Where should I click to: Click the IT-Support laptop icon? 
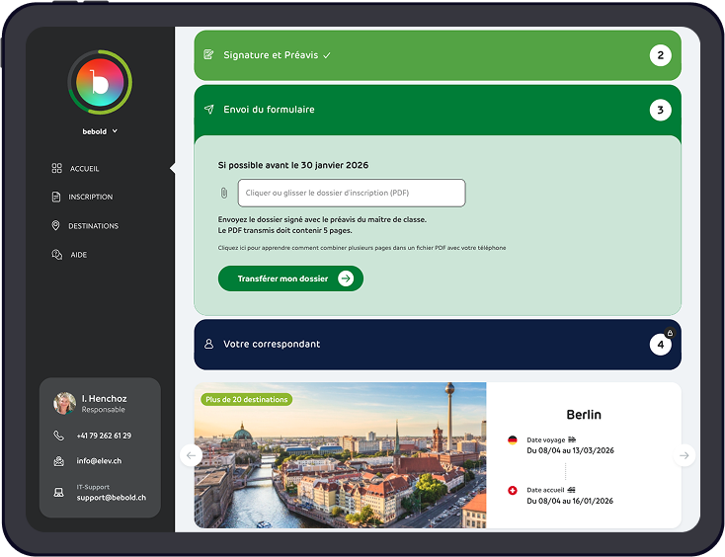[x=58, y=492]
